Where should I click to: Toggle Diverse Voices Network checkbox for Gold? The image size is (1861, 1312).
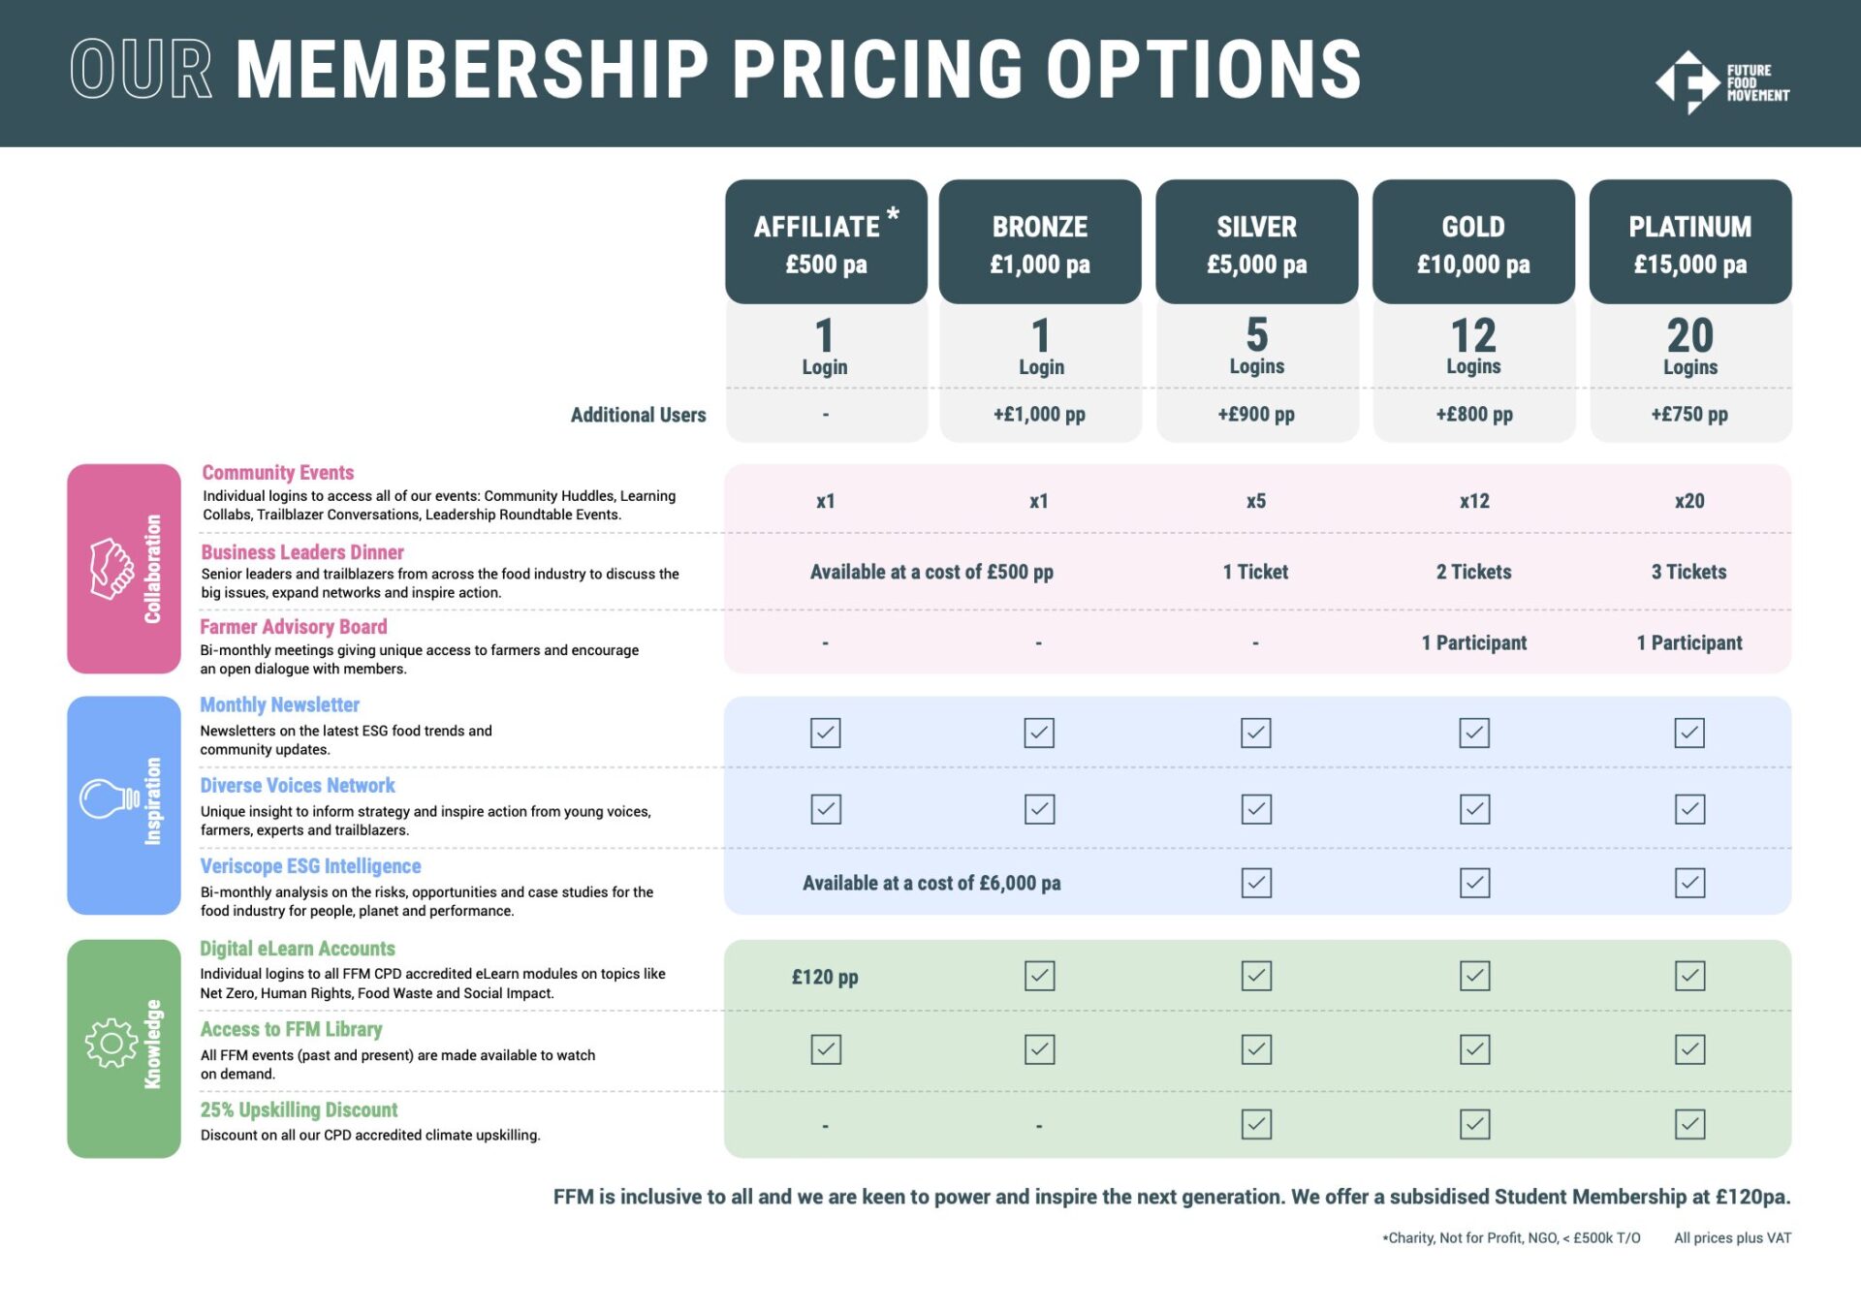(x=1474, y=809)
